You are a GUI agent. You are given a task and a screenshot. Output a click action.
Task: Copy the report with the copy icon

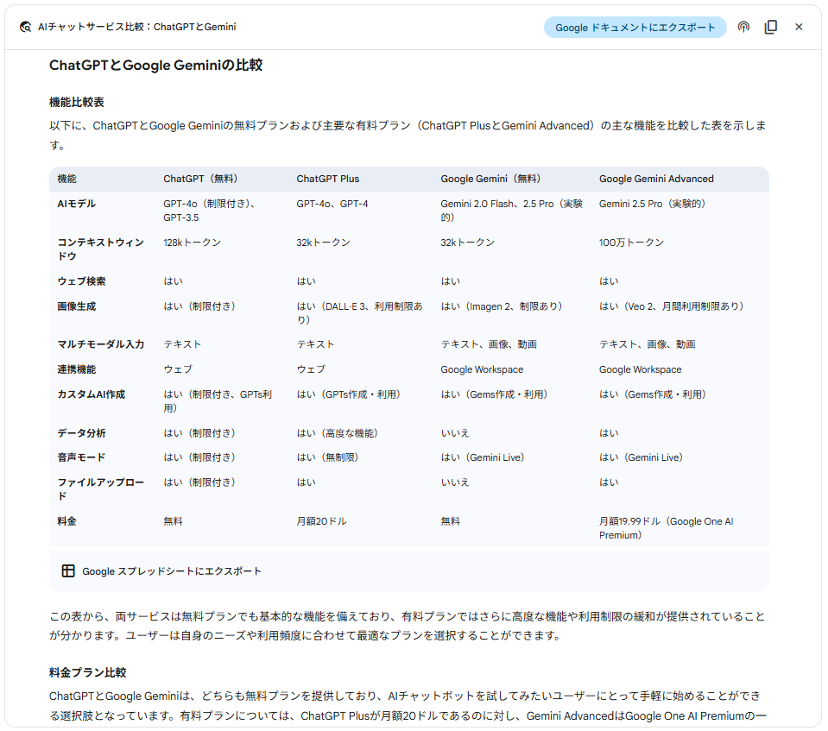click(771, 27)
